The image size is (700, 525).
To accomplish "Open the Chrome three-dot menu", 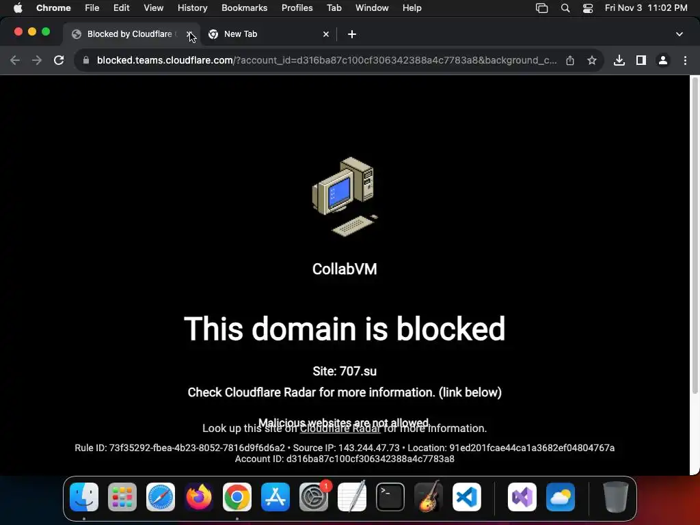I will 685,60.
